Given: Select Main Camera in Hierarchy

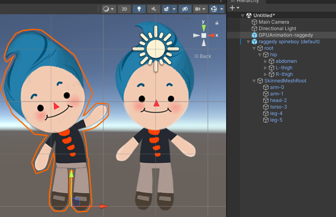Looking at the screenshot, I should [x=274, y=22].
